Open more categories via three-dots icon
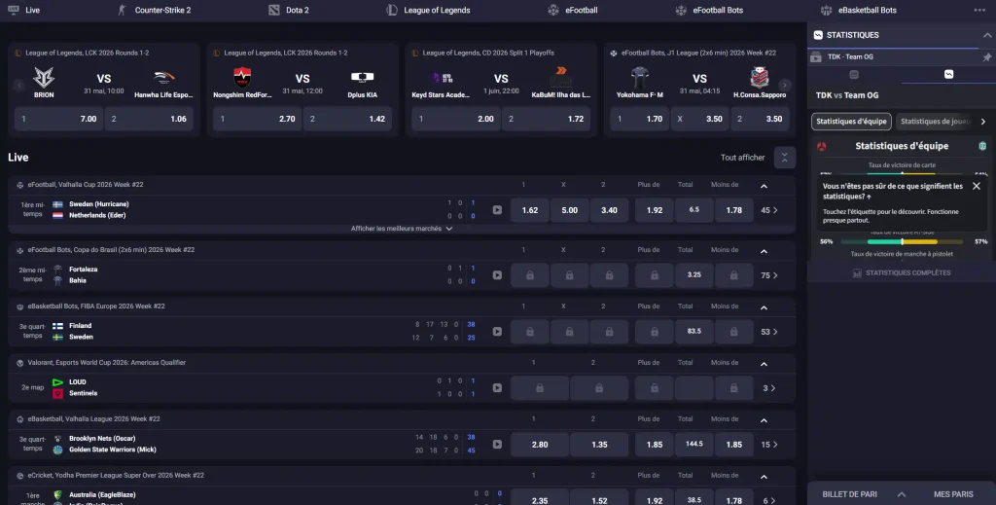Viewport: 996px width, 505px height. click(979, 10)
